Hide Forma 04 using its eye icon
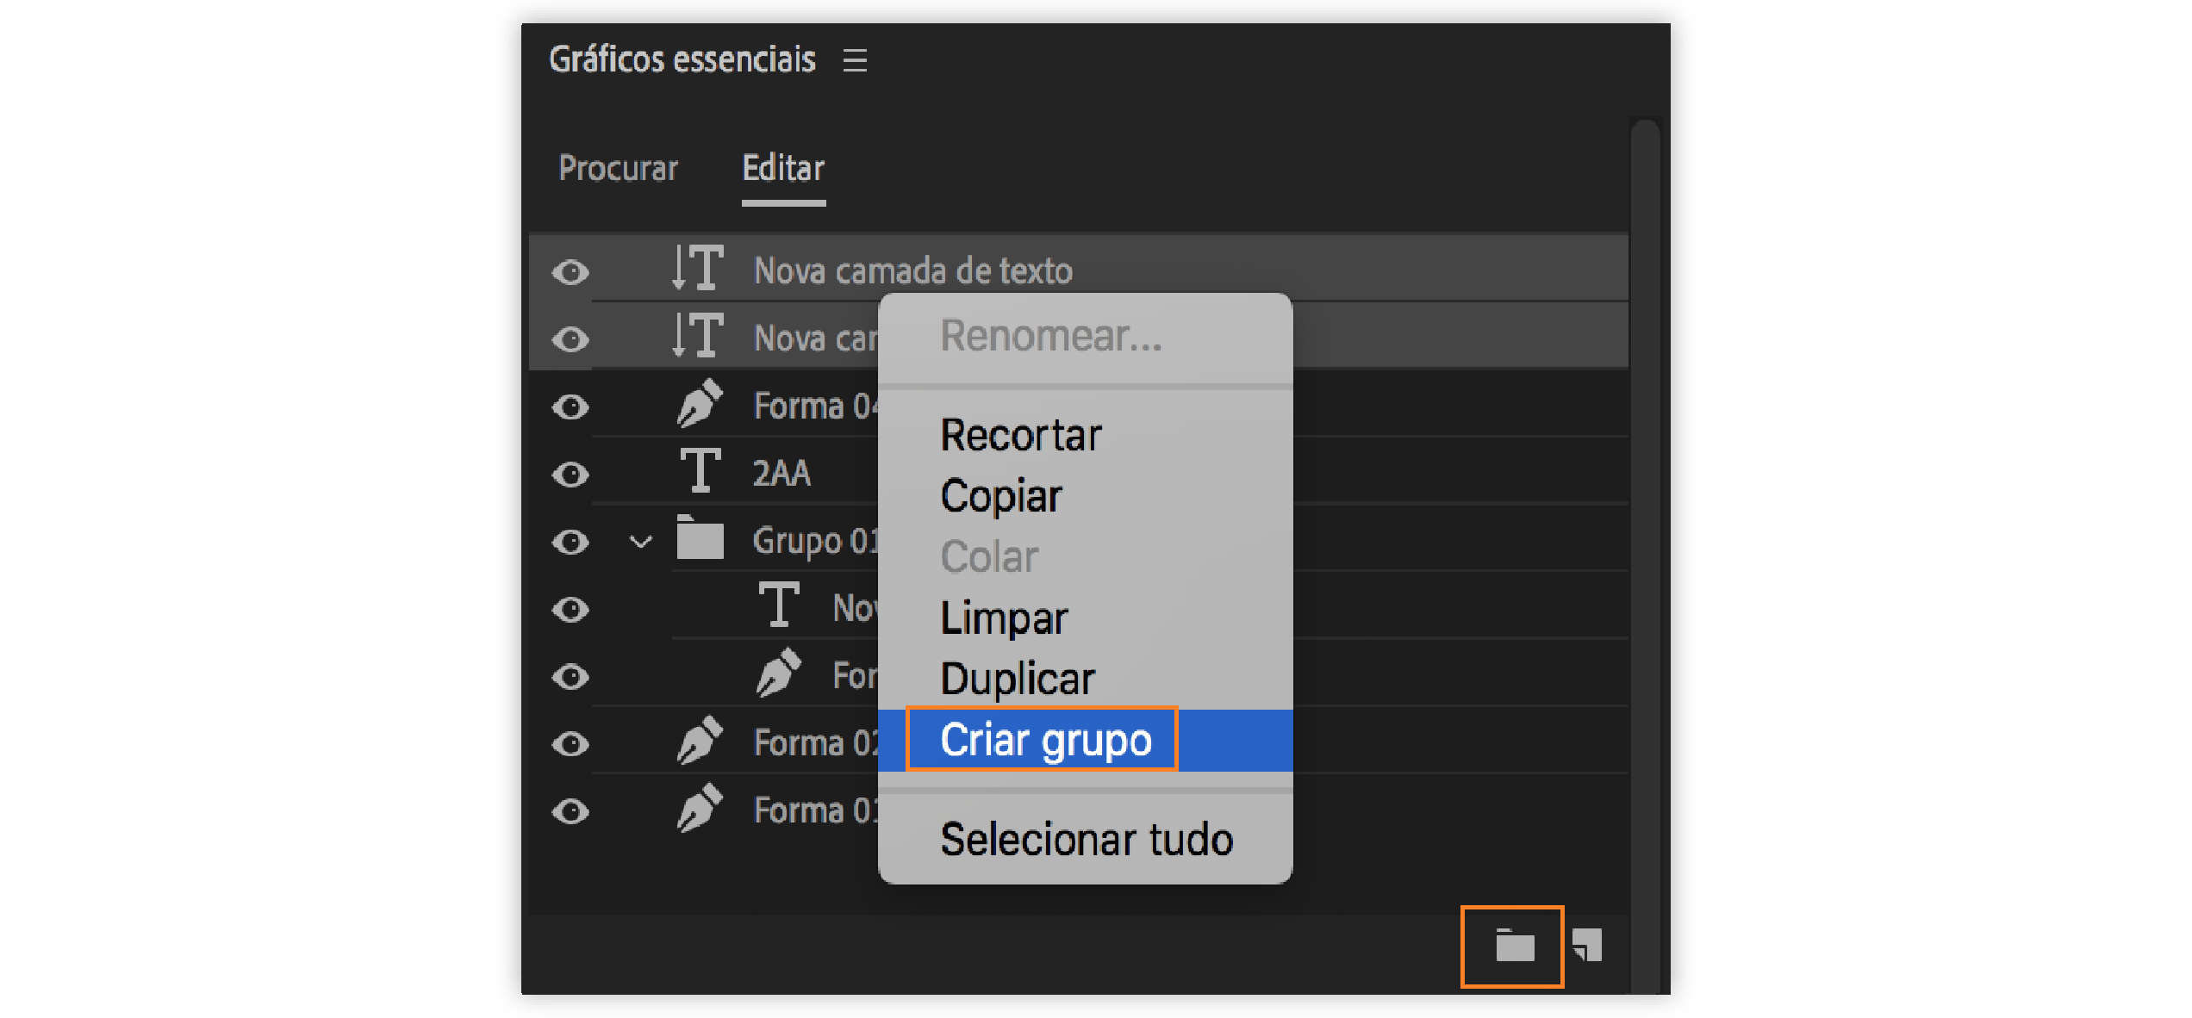The image size is (2192, 1018). point(569,405)
